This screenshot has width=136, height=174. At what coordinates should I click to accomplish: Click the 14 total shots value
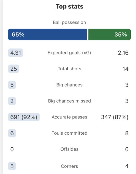(126, 69)
